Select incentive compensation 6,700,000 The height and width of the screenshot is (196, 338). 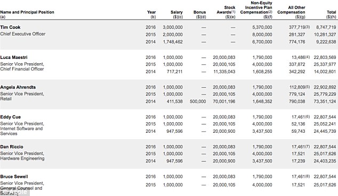tap(262, 42)
